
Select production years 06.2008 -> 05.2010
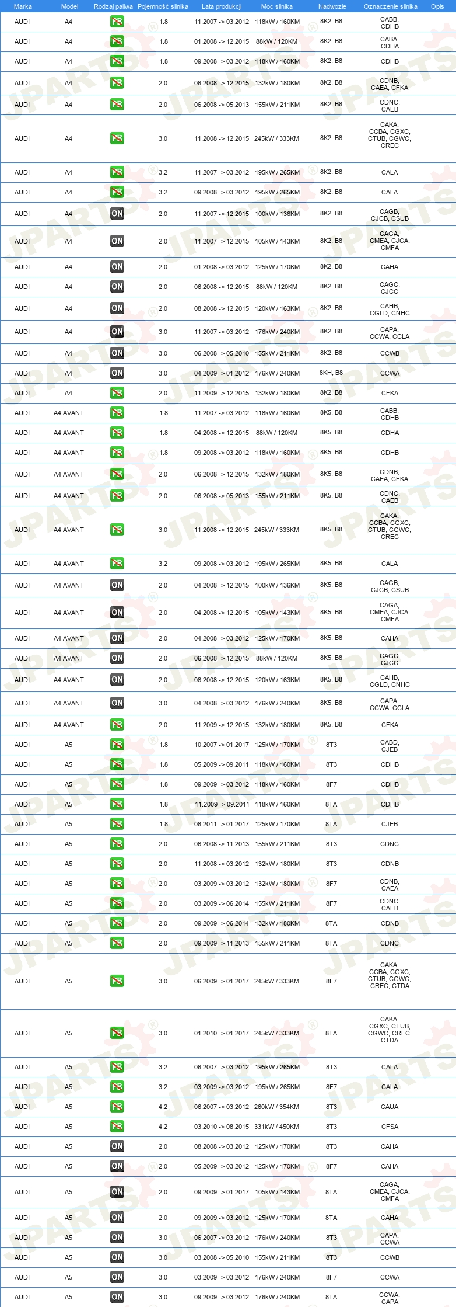click(x=222, y=353)
